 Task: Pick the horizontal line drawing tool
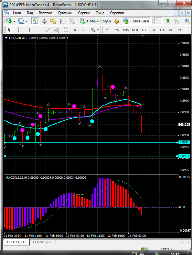point(39,30)
